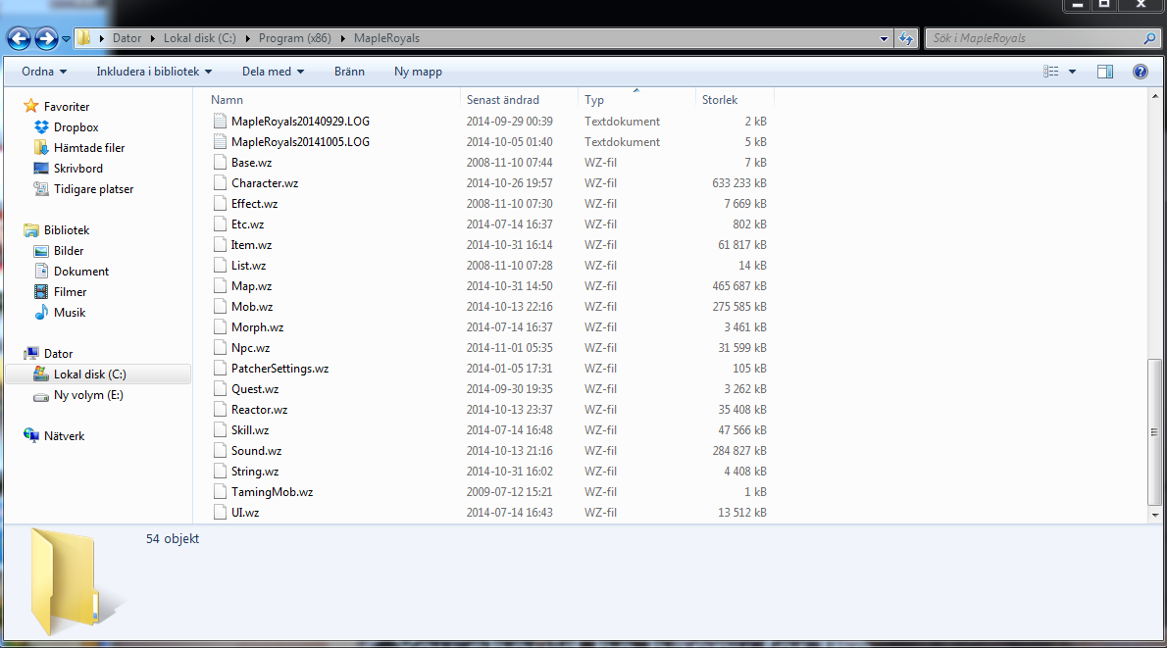Expand breadcrumb arrow after Program (x86)

pyautogui.click(x=342, y=38)
